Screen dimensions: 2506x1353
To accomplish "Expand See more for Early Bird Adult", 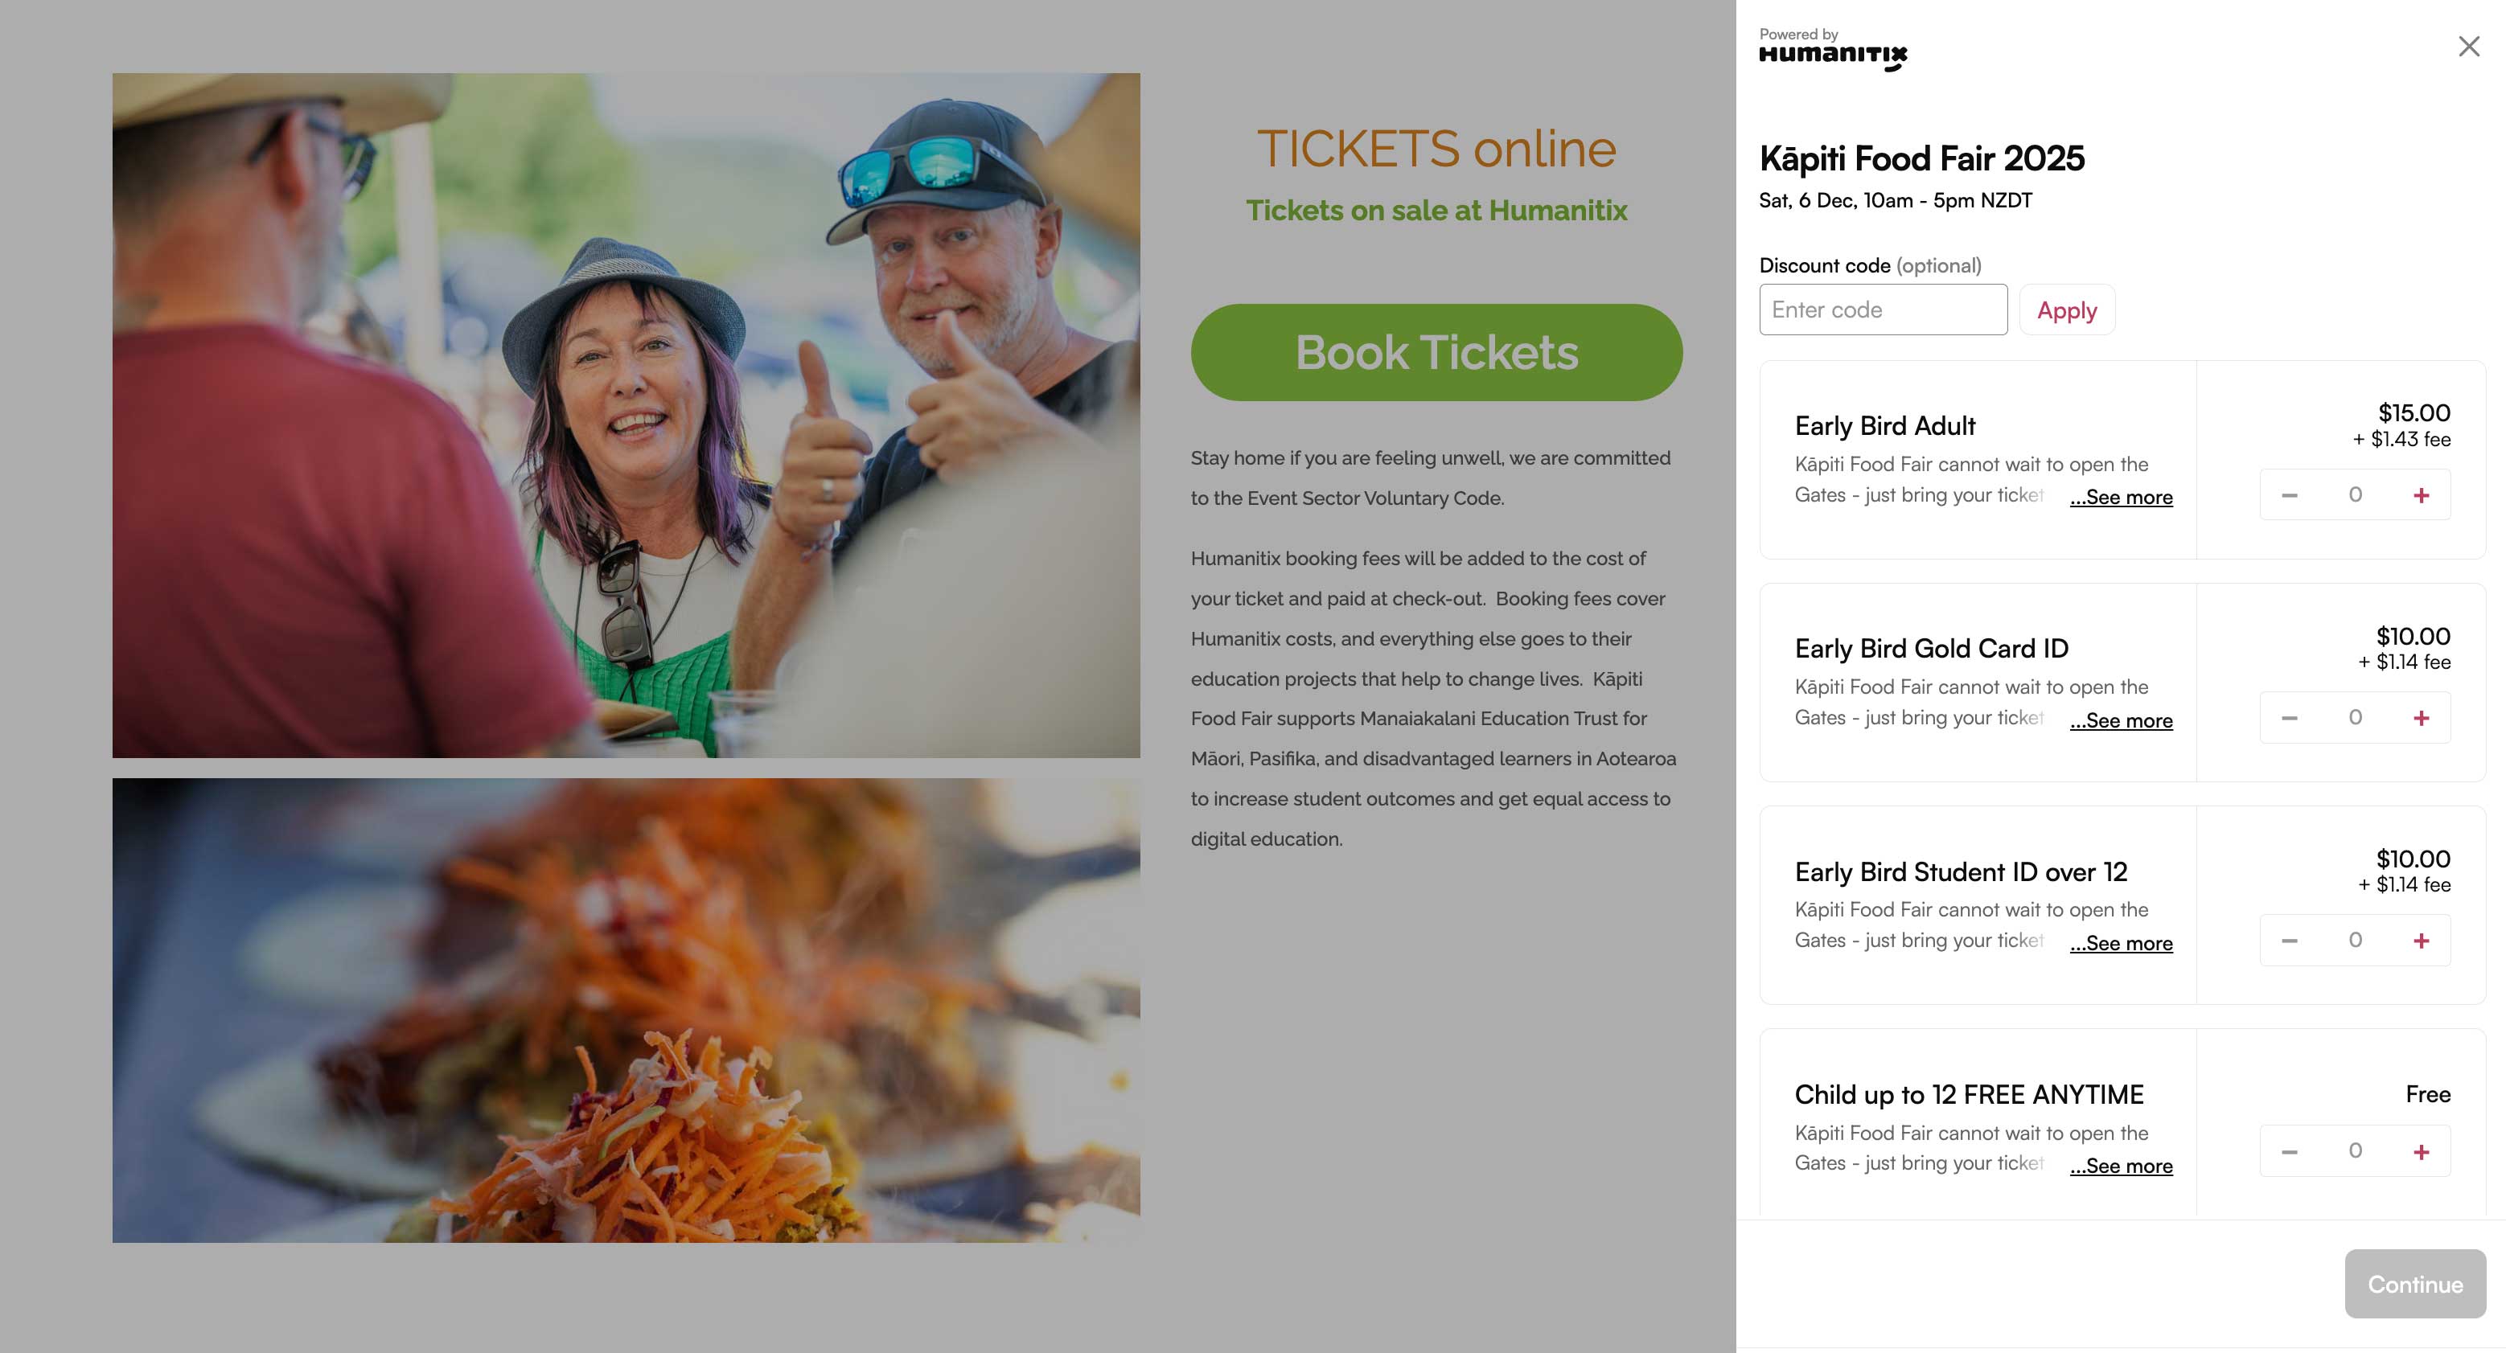I will 2121,497.
